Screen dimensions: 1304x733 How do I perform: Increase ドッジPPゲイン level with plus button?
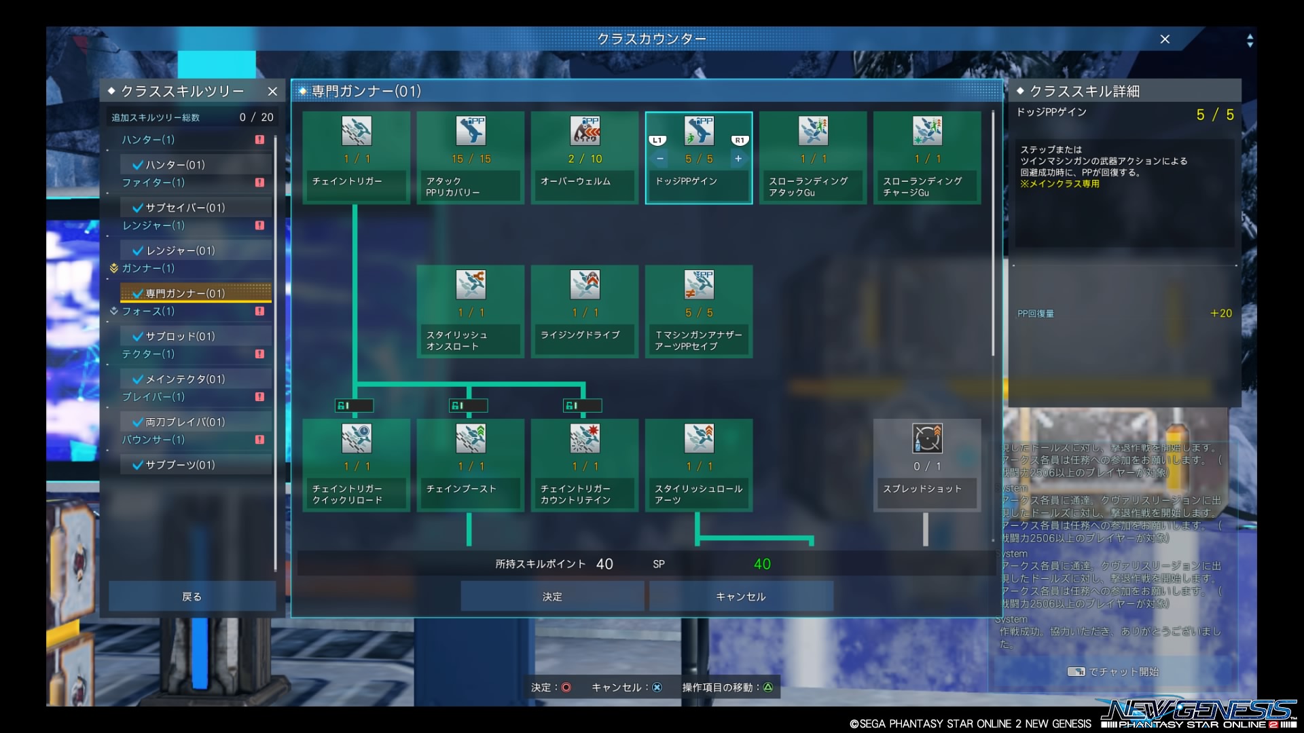738,159
